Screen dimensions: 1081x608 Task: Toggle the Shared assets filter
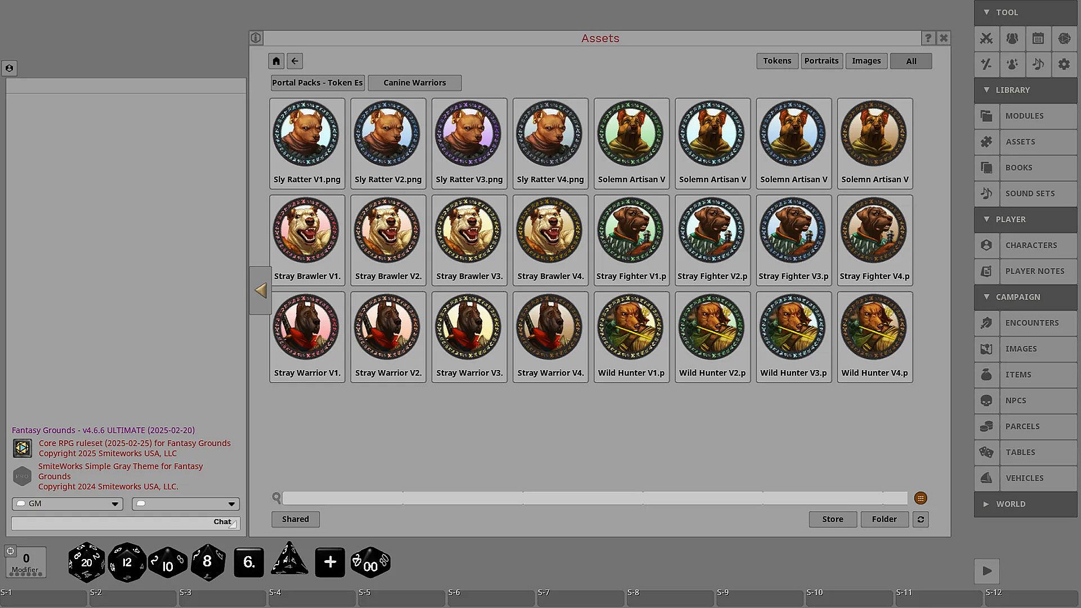point(295,519)
